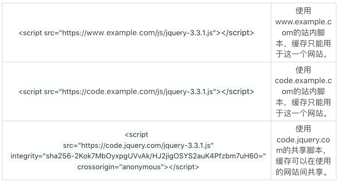Click "于这一个网站。" in the second row description
Image resolution: width=339 pixels, height=184 pixels.
tap(303, 113)
